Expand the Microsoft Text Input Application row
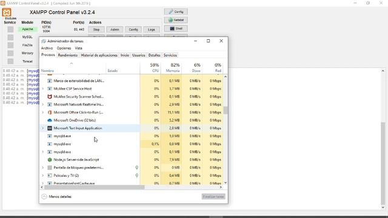388x218 pixels. (43, 128)
